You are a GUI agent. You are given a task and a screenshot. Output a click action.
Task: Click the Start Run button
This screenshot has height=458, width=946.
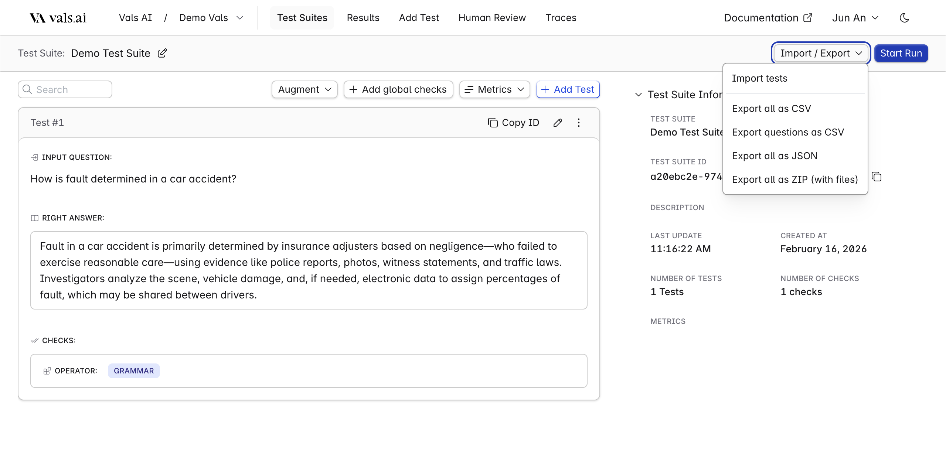(x=901, y=53)
